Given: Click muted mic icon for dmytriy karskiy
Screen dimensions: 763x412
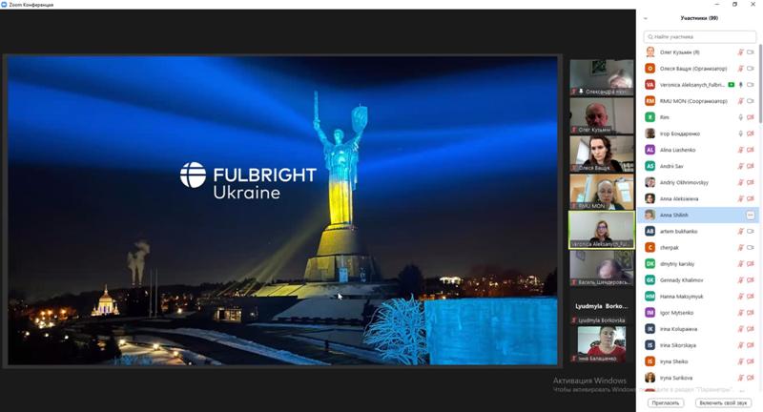Looking at the screenshot, I should (x=741, y=263).
